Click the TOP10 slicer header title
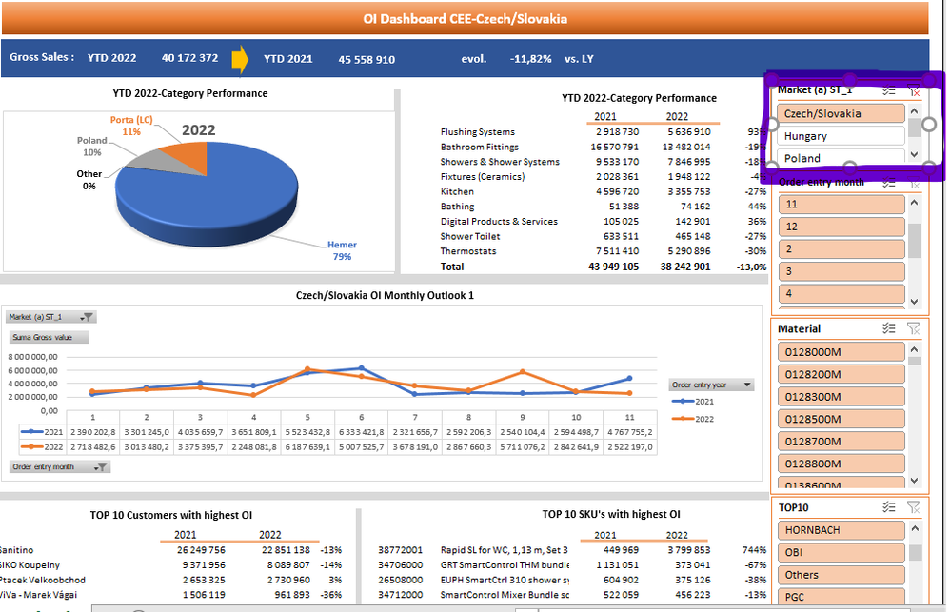951x612 pixels. coord(793,507)
